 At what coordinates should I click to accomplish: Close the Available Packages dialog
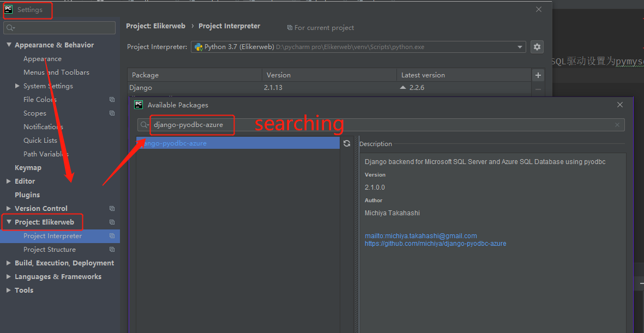620,105
